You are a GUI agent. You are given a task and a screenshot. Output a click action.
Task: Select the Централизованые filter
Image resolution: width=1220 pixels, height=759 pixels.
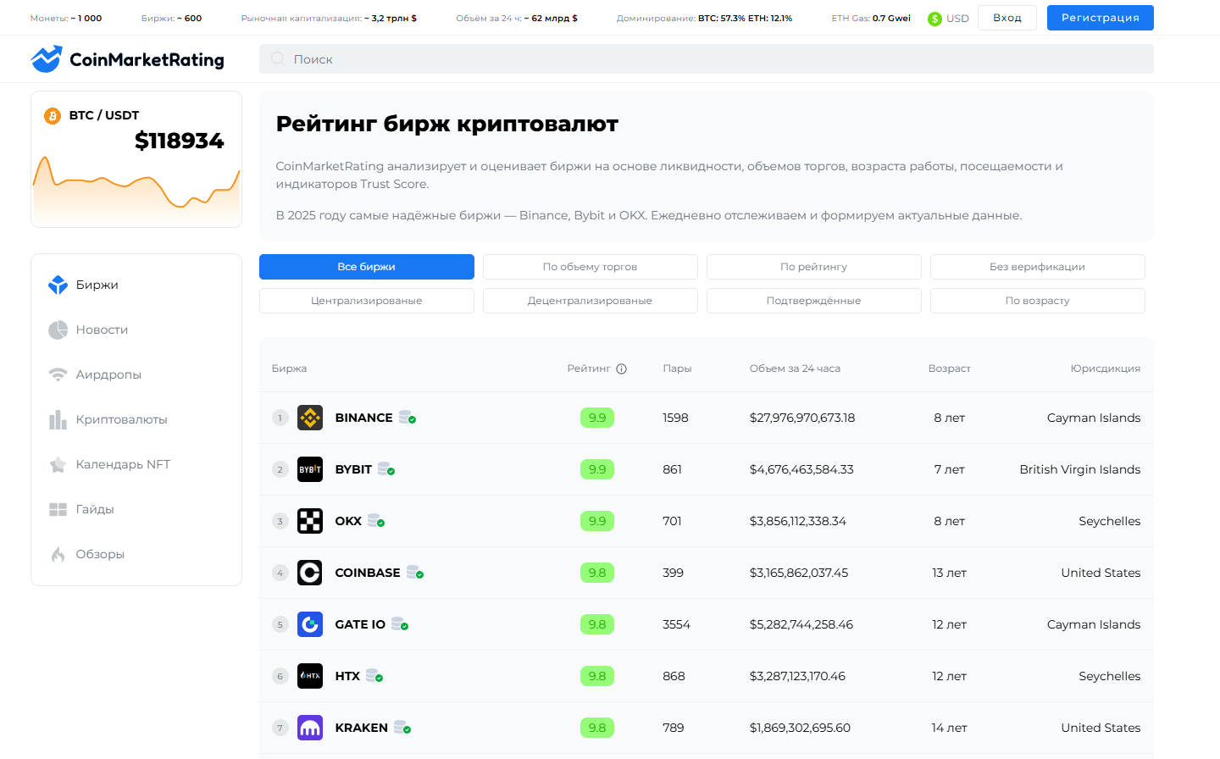point(367,301)
